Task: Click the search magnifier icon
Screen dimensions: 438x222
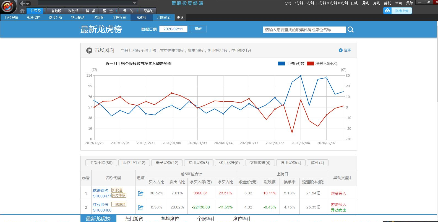Action: tap(350, 30)
